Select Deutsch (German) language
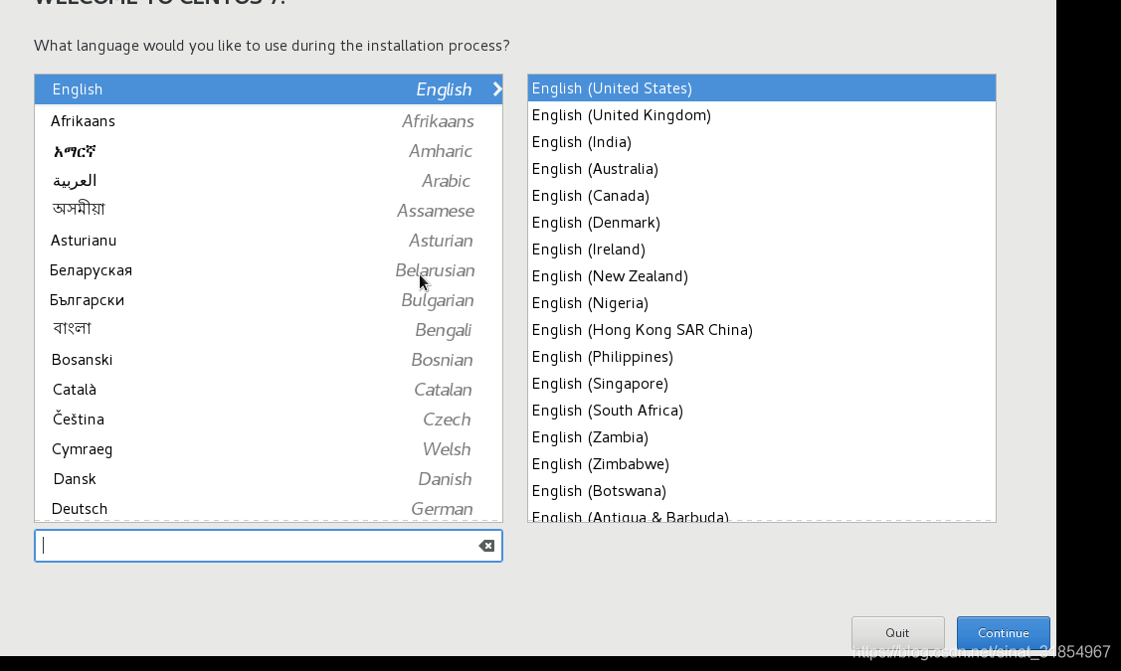Viewport: 1121px width, 671px height. [269, 508]
